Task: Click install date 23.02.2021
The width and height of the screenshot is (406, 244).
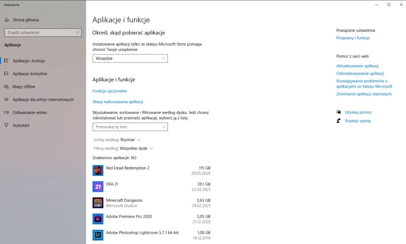Action: coord(201,190)
